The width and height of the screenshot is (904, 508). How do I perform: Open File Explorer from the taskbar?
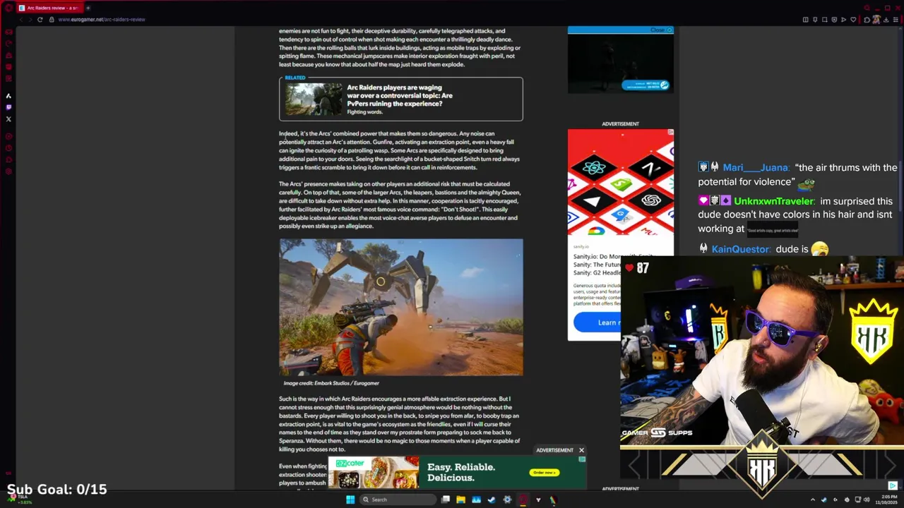(x=460, y=500)
